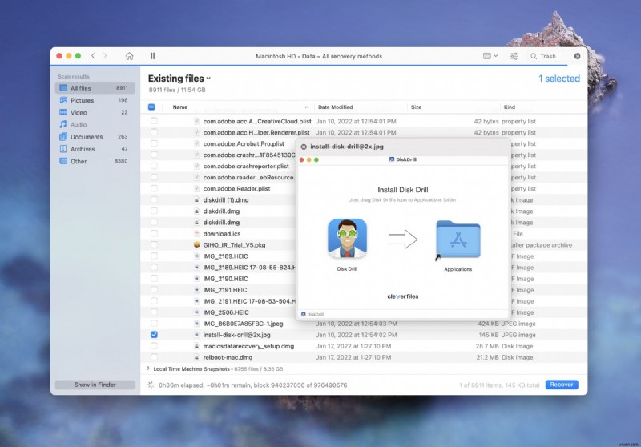
Task: Expand Local Time Machine Snapshots group
Action: pyautogui.click(x=149, y=368)
